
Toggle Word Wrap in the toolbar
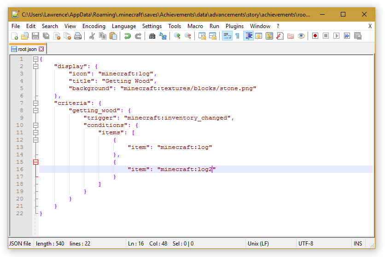pos(227,36)
